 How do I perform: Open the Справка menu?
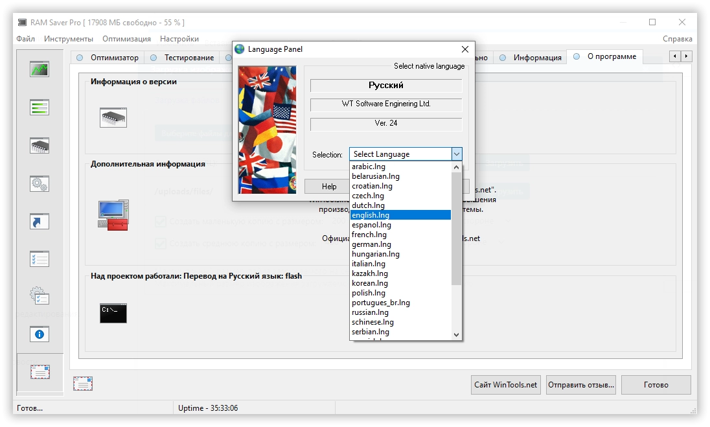(678, 38)
